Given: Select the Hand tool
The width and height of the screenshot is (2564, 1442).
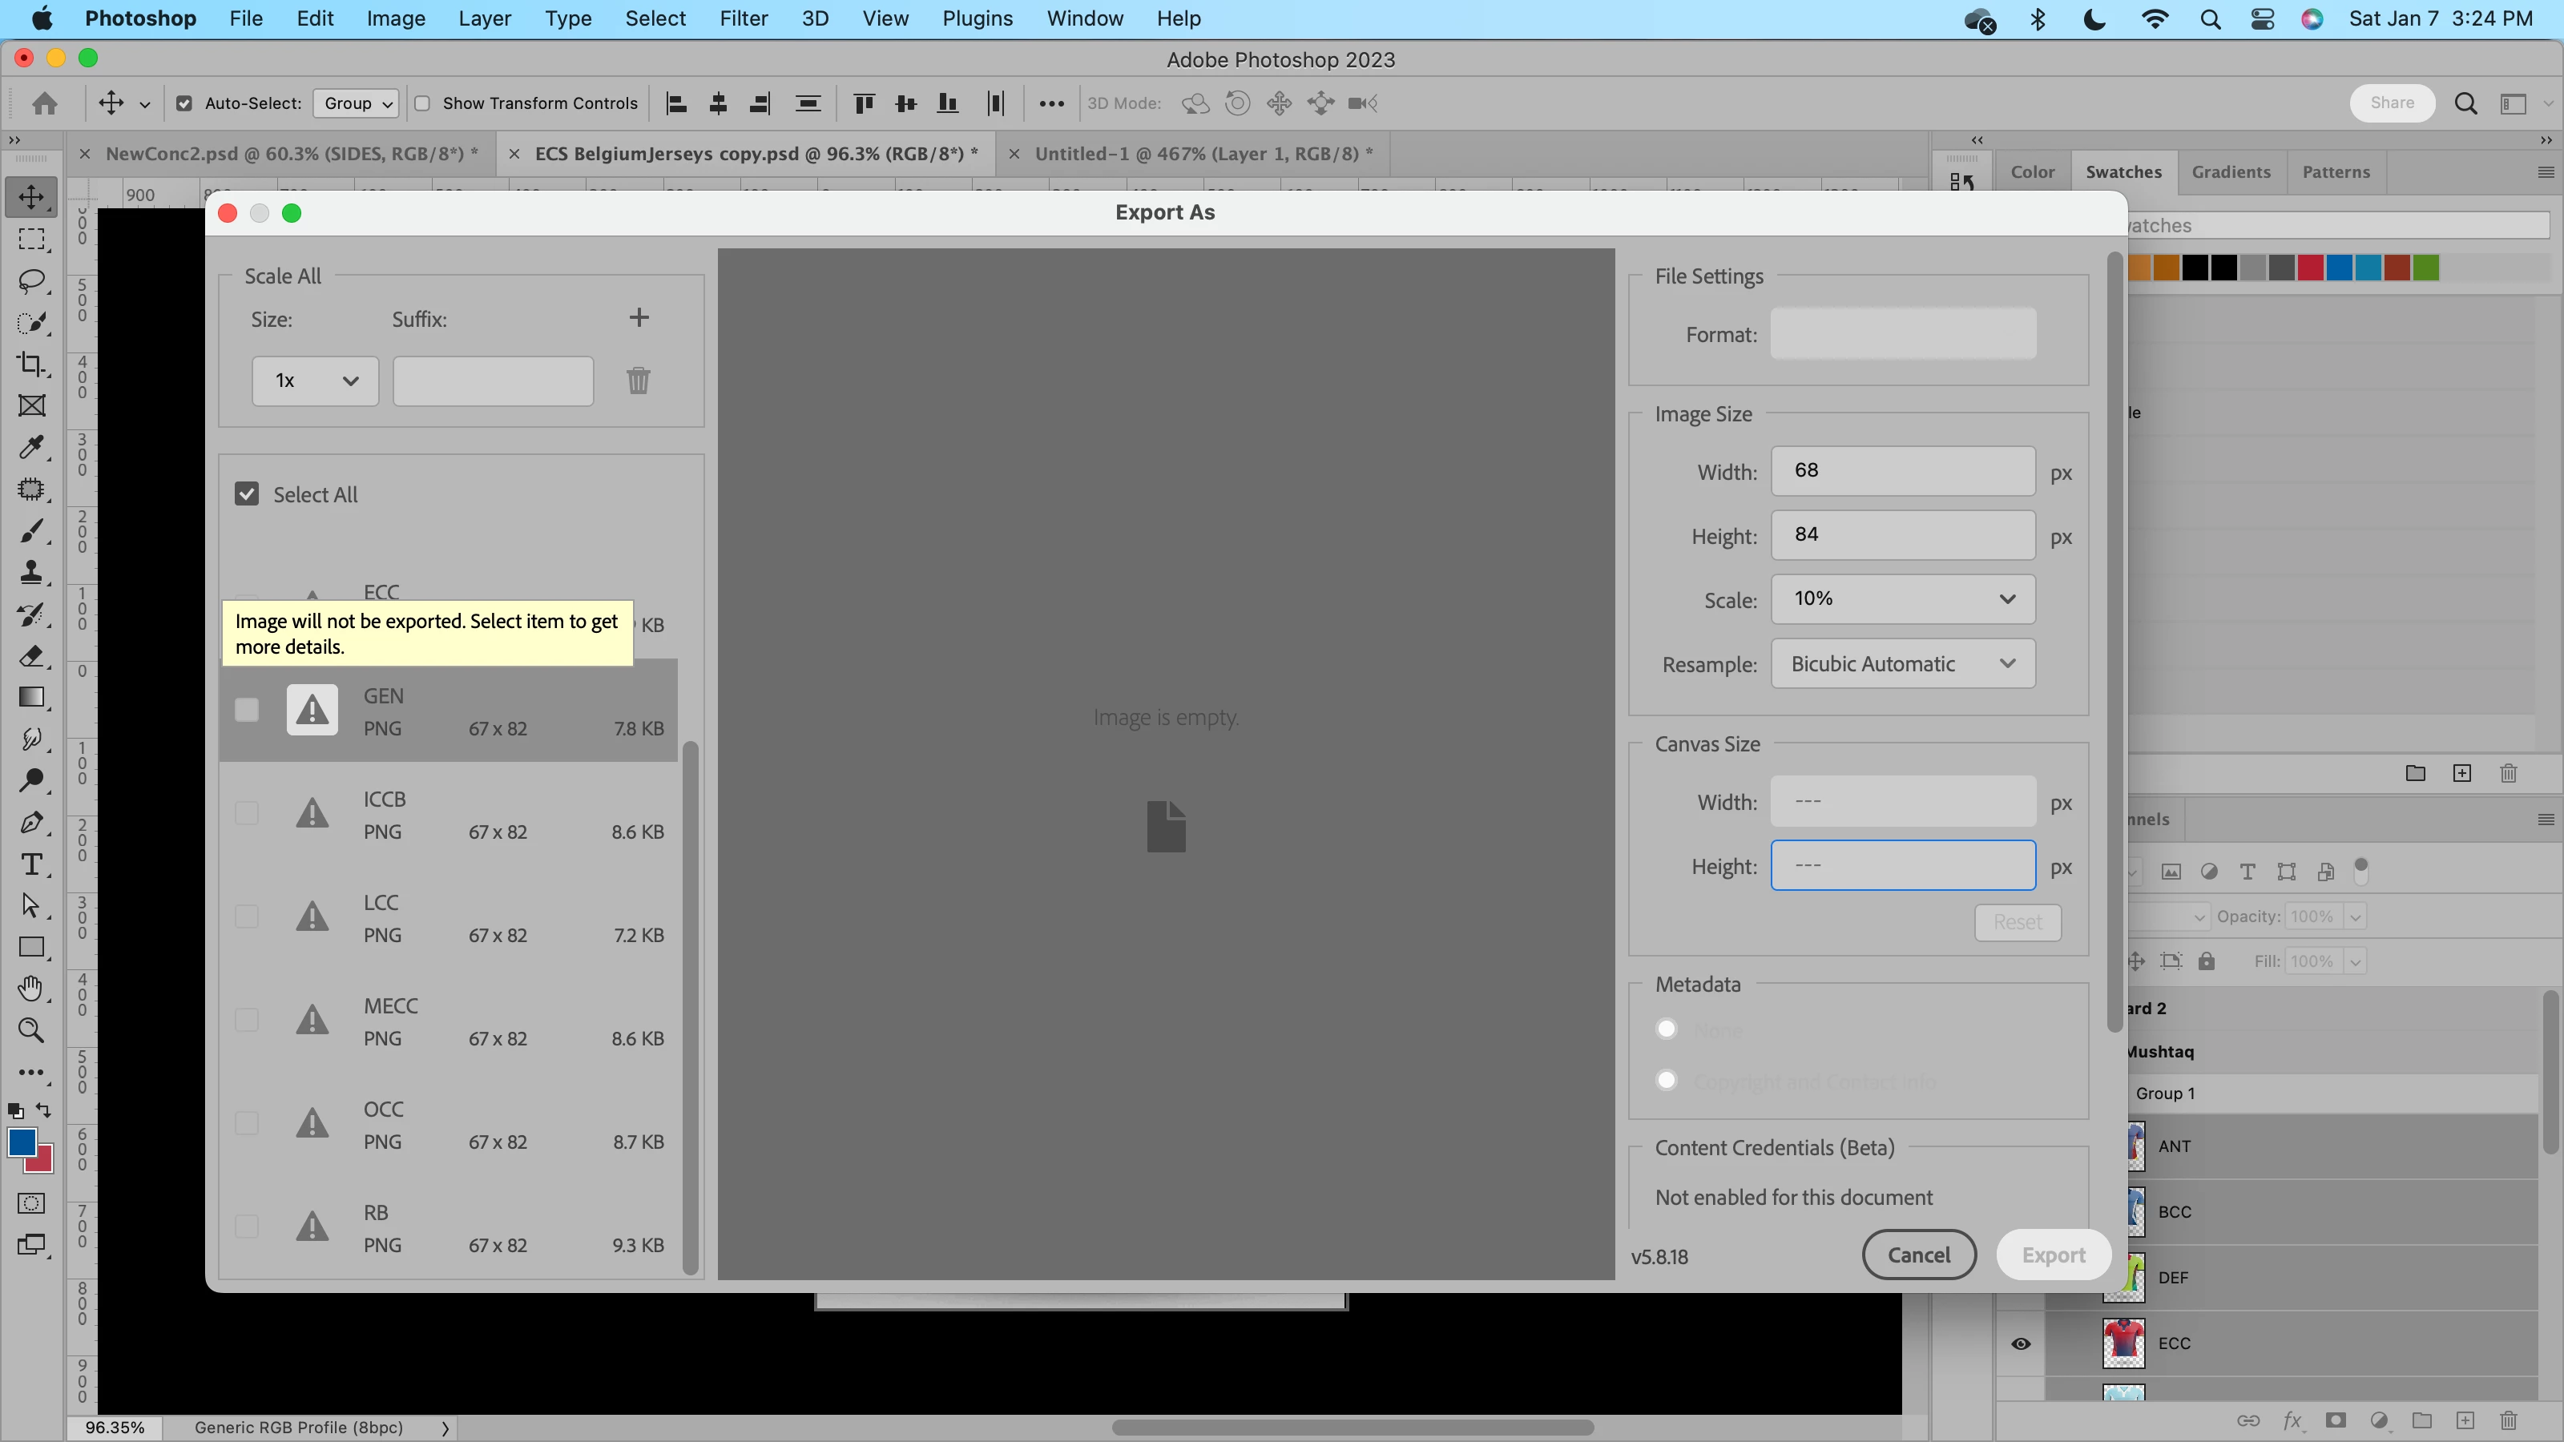Looking at the screenshot, I should (x=32, y=989).
